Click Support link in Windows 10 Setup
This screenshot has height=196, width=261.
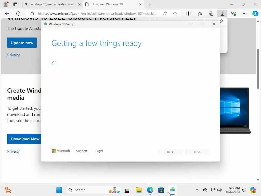point(82,151)
